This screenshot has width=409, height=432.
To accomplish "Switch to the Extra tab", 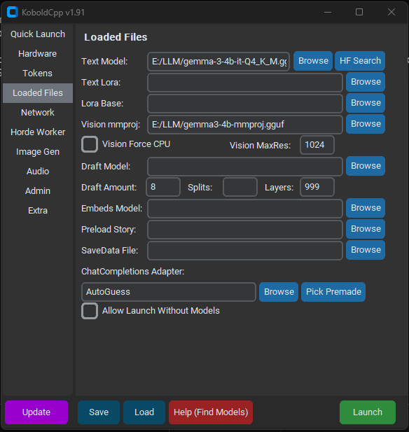I will click(x=38, y=211).
